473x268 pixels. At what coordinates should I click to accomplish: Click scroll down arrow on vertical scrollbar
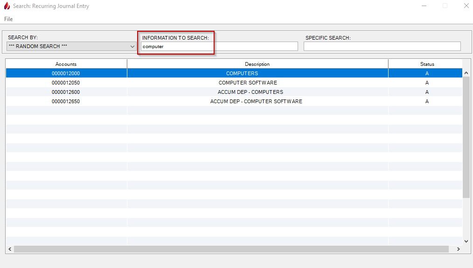(466, 241)
